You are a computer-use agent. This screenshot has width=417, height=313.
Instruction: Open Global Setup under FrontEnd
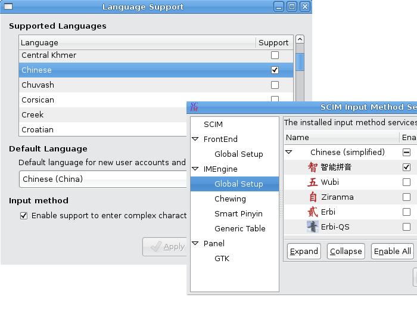(238, 154)
